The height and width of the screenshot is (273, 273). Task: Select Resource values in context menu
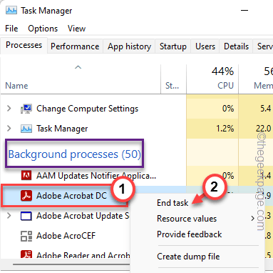187,219
